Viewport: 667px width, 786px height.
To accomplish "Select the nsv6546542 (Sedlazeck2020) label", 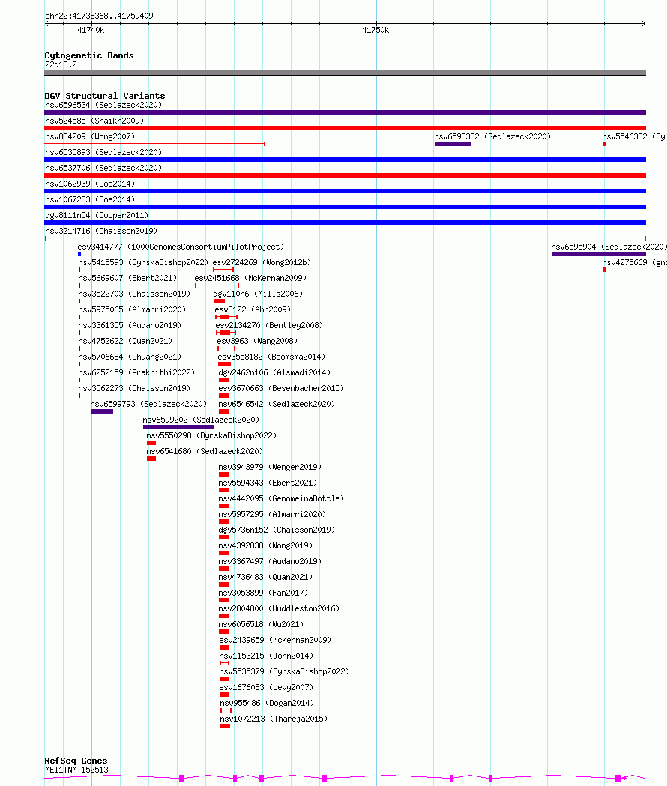I will [277, 404].
